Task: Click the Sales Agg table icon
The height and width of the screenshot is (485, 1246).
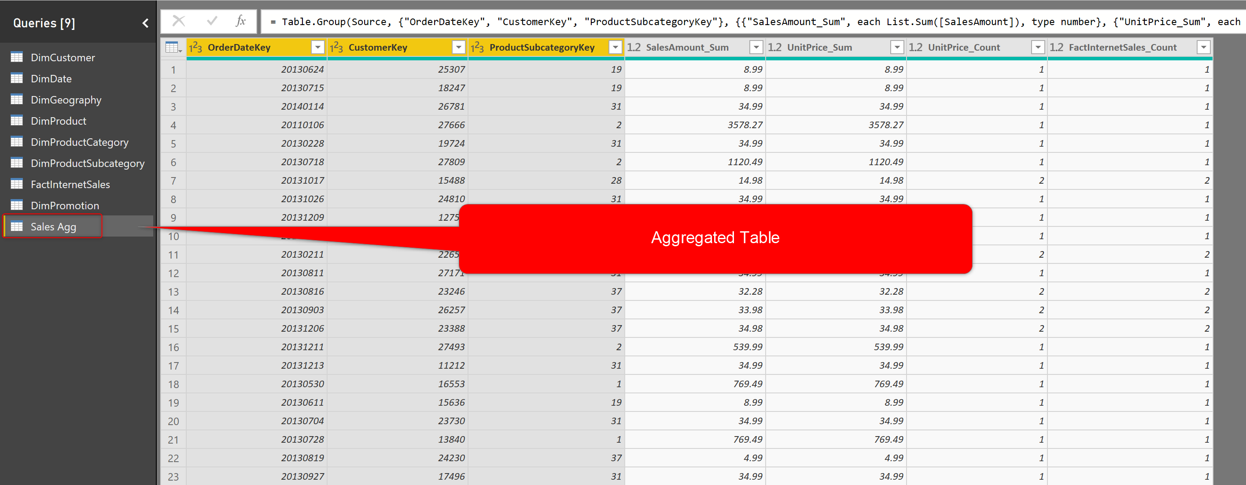Action: [x=17, y=226]
